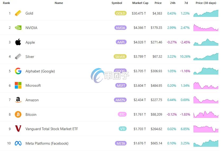221x151 pixels.
Task: Click the Microsoft logo icon
Action: click(x=18, y=85)
